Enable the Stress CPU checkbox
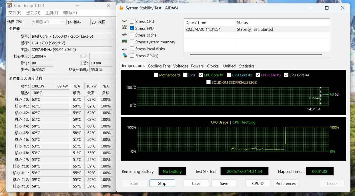This screenshot has width=355, height=196. click(x=132, y=21)
